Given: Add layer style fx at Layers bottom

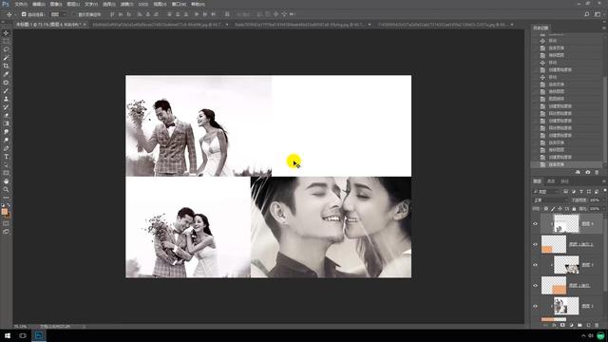Looking at the screenshot, I should [554, 325].
